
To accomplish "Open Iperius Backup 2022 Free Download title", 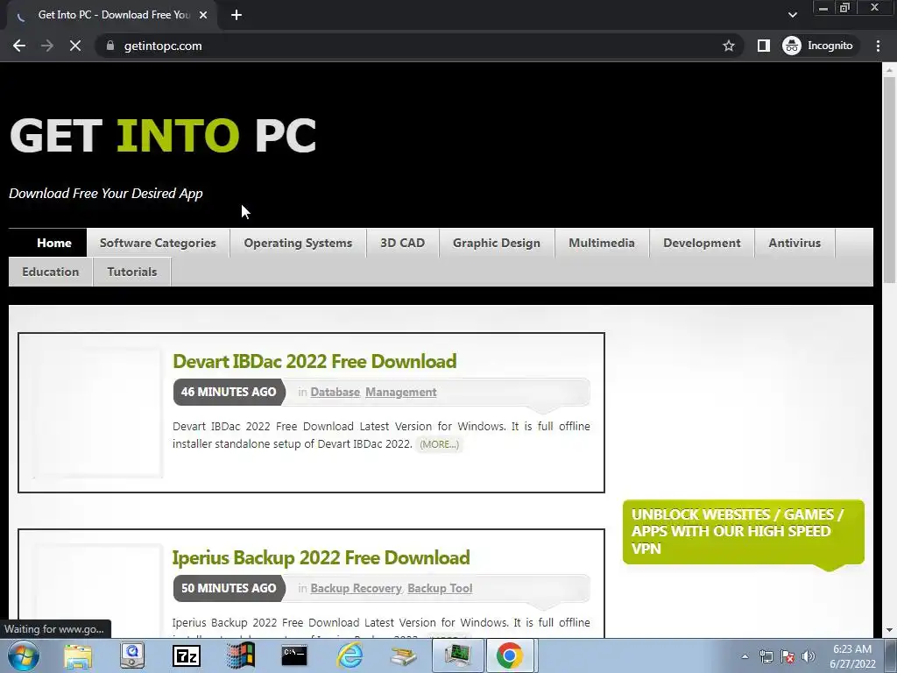I will 321,557.
